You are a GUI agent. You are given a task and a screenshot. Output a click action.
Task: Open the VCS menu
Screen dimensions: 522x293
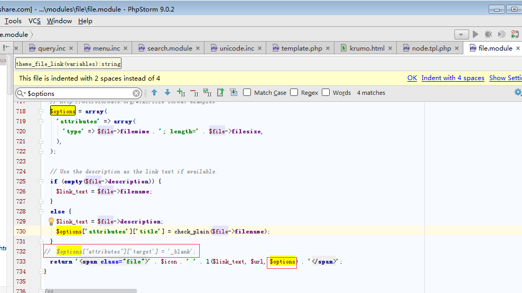click(35, 21)
